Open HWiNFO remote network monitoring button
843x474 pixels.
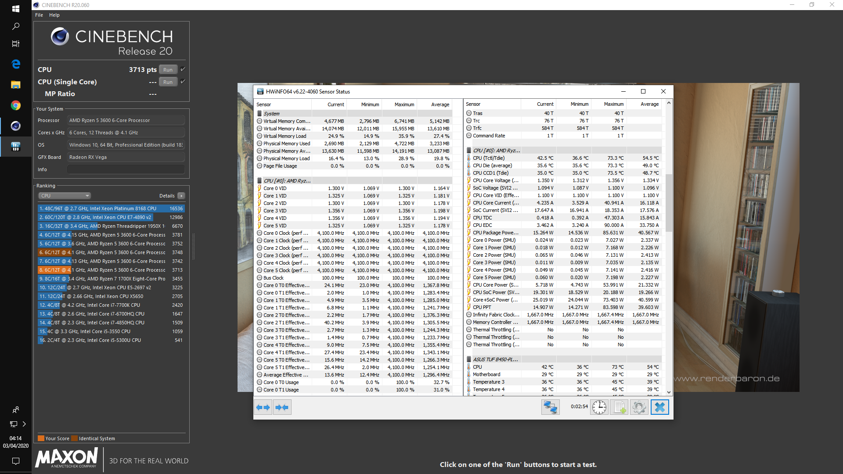[550, 407]
